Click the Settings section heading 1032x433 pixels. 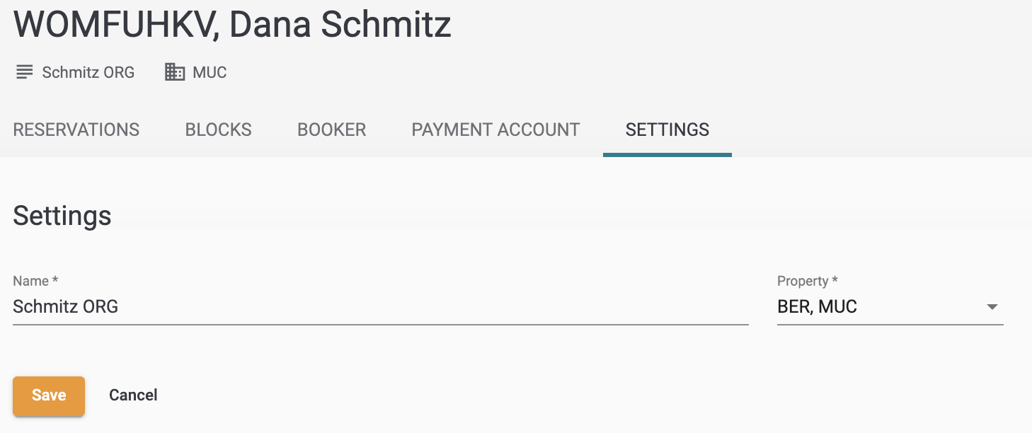62,216
